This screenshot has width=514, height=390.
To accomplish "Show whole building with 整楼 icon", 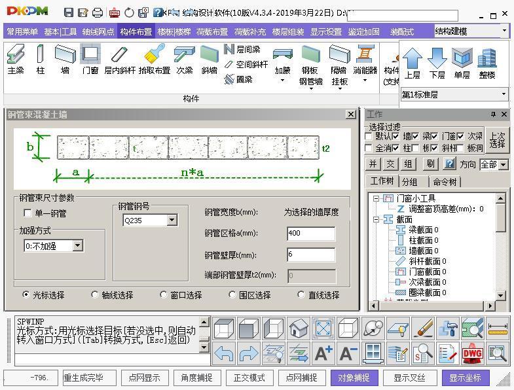I will pos(486,63).
